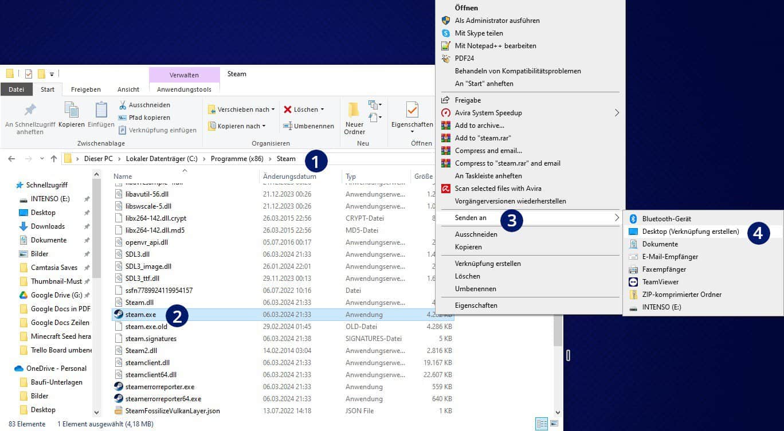Click Umbenennen in the ribbon
Image resolution: width=784 pixels, height=431 pixels.
coord(308,126)
